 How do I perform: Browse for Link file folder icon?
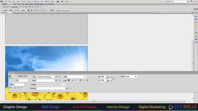coord(59,80)
